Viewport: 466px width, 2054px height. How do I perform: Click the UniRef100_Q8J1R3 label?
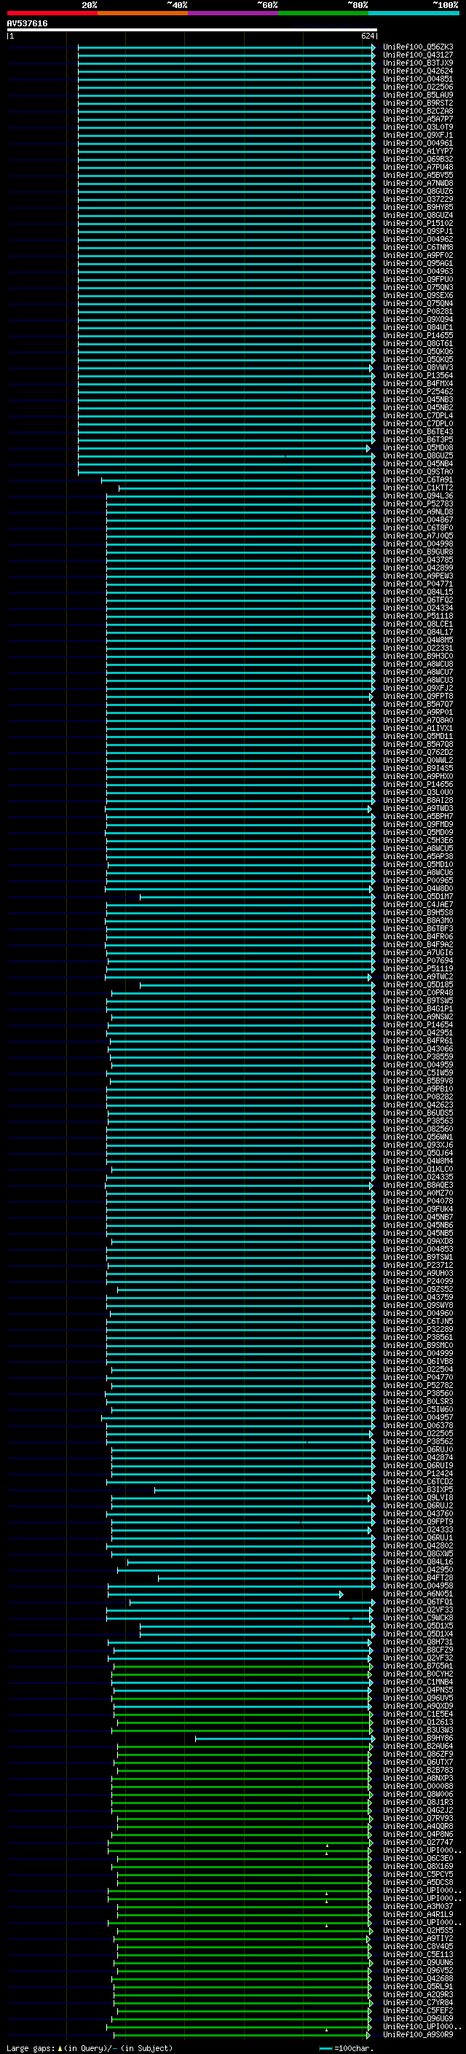(x=418, y=1802)
